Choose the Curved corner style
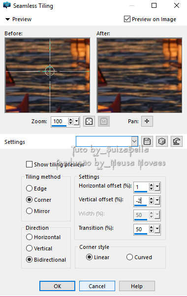The image size is (187, 297). 129,257
